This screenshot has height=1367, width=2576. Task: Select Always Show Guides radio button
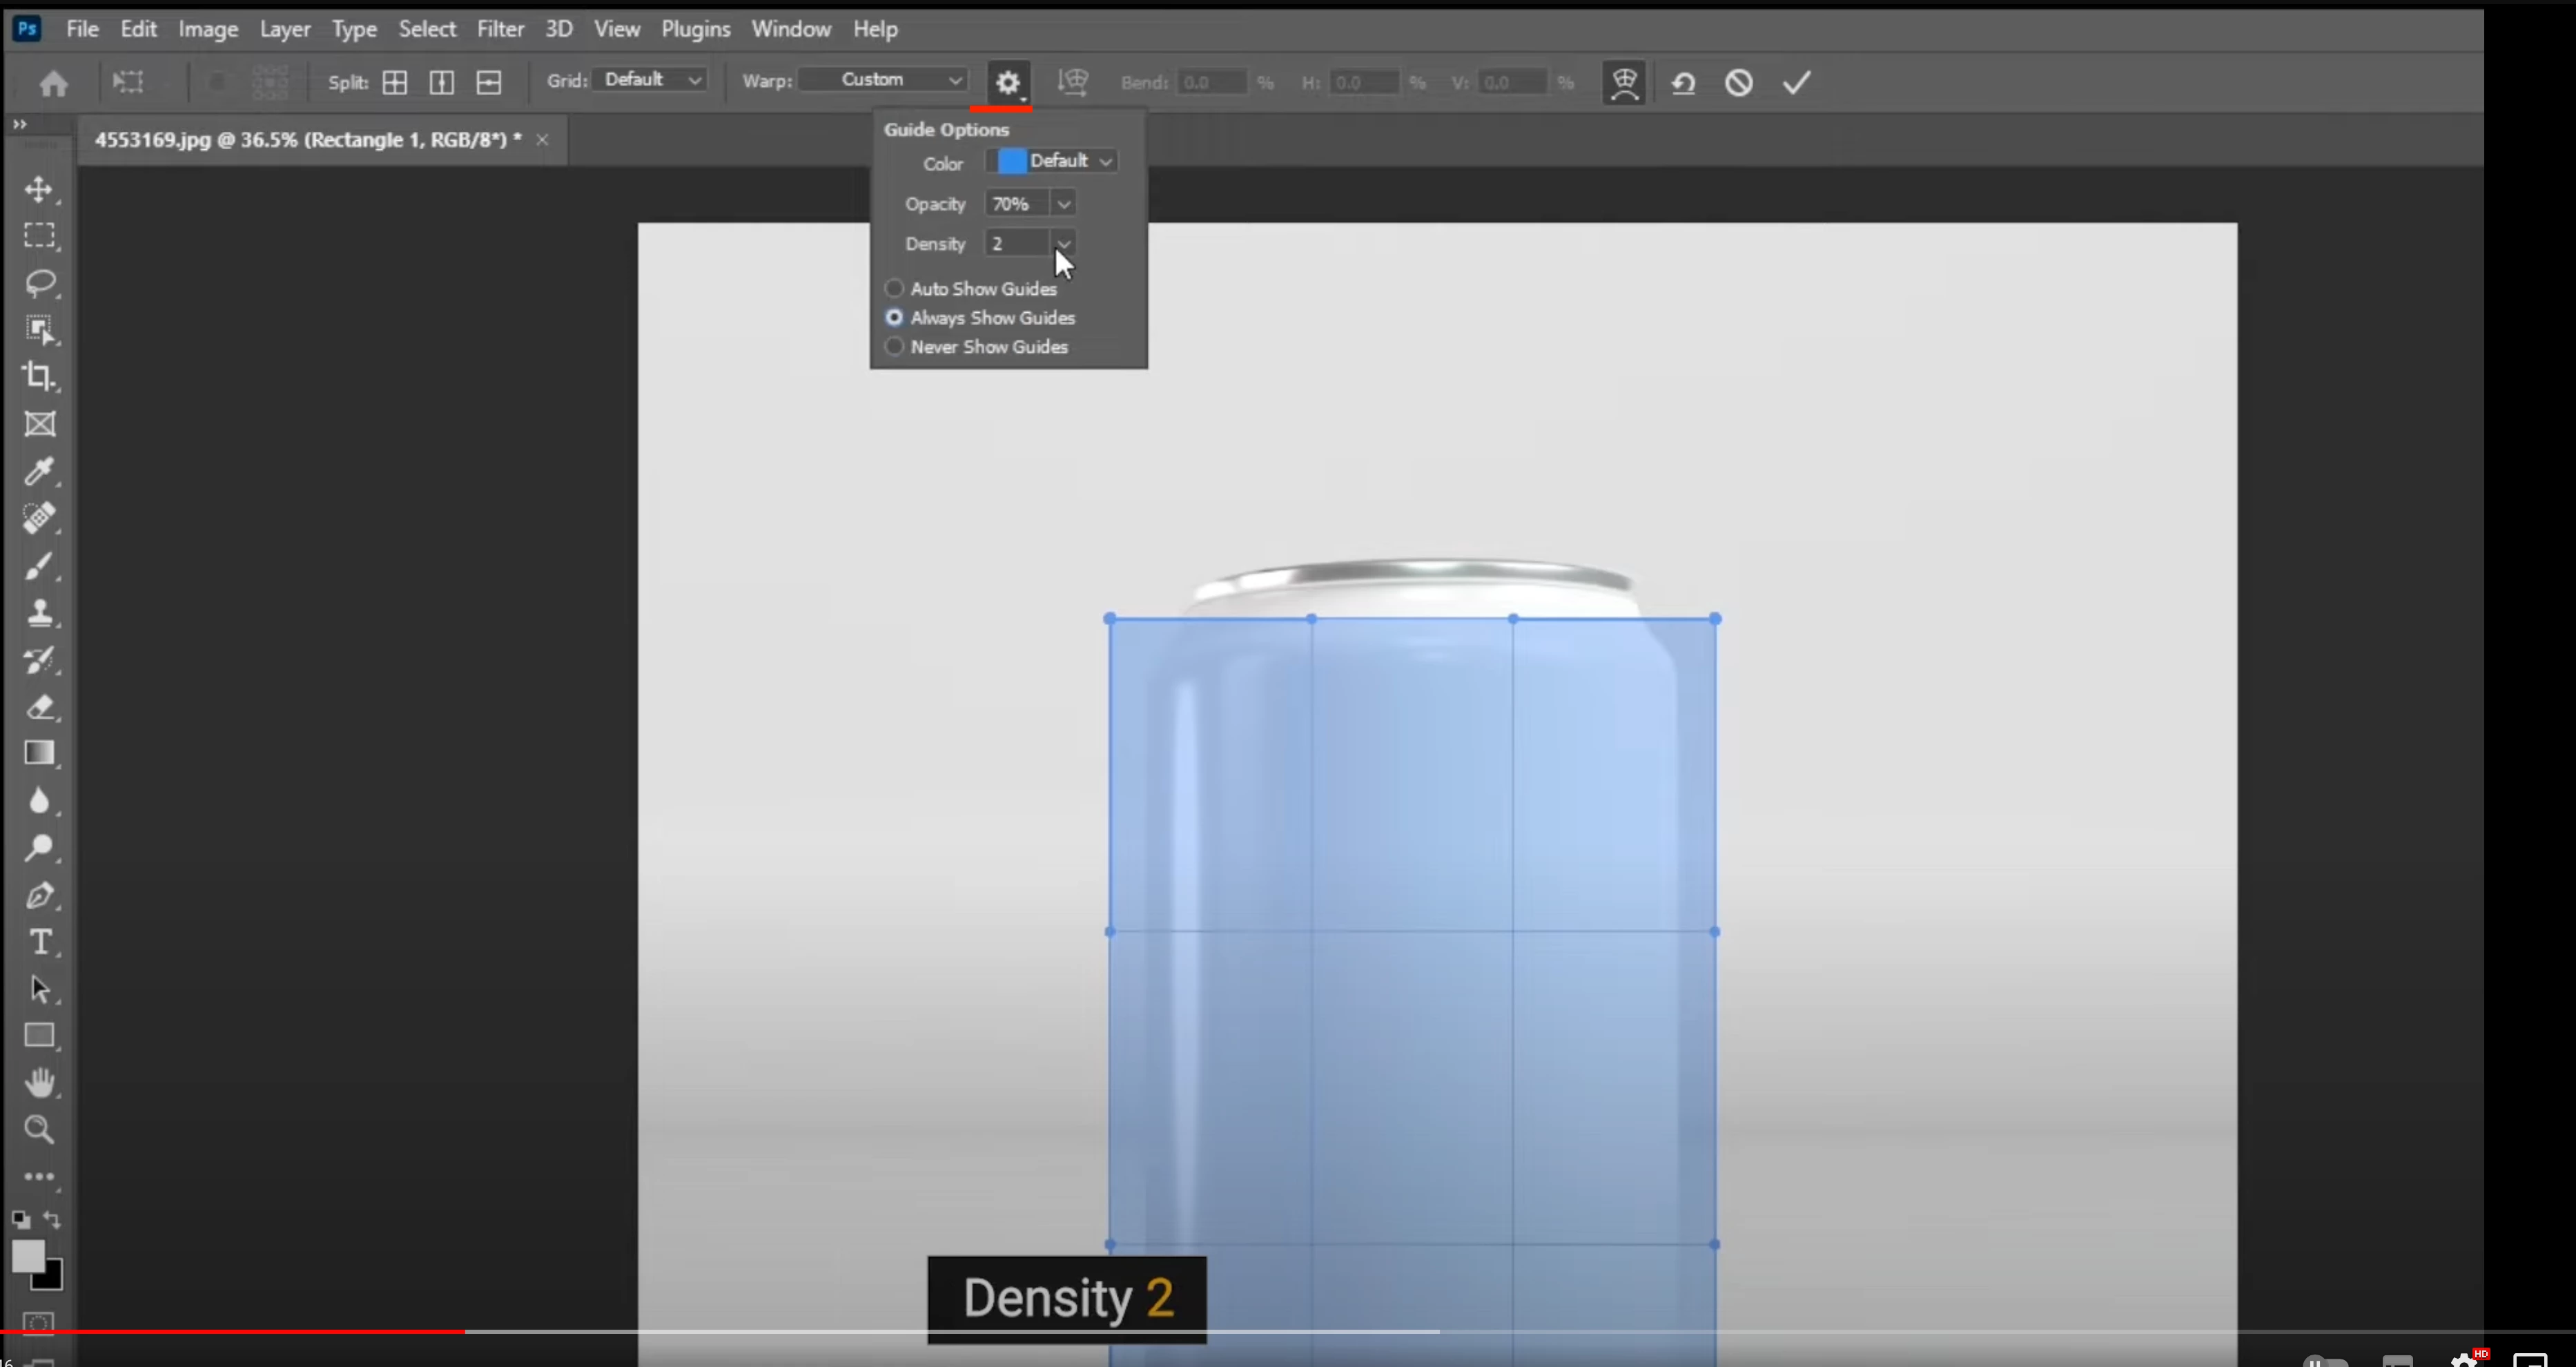894,318
